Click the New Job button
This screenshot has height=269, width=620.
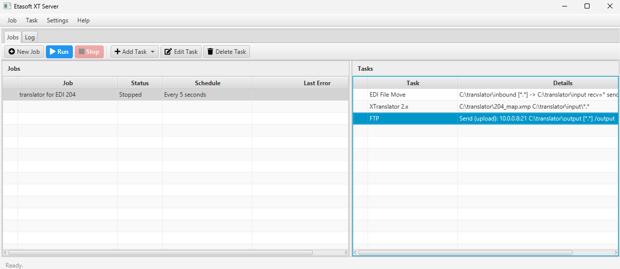[24, 52]
